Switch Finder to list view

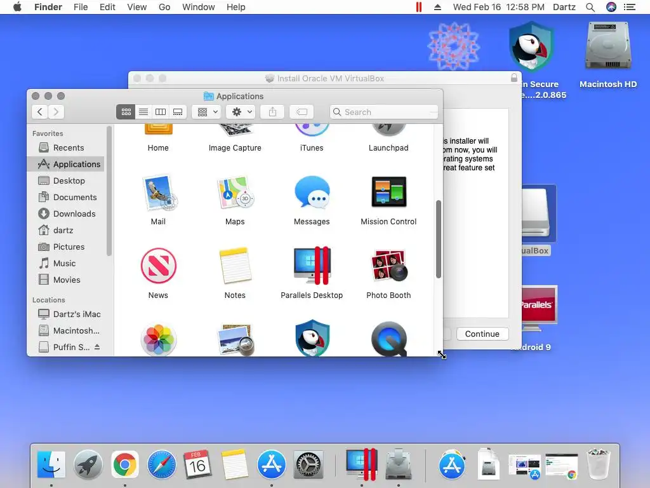point(143,112)
